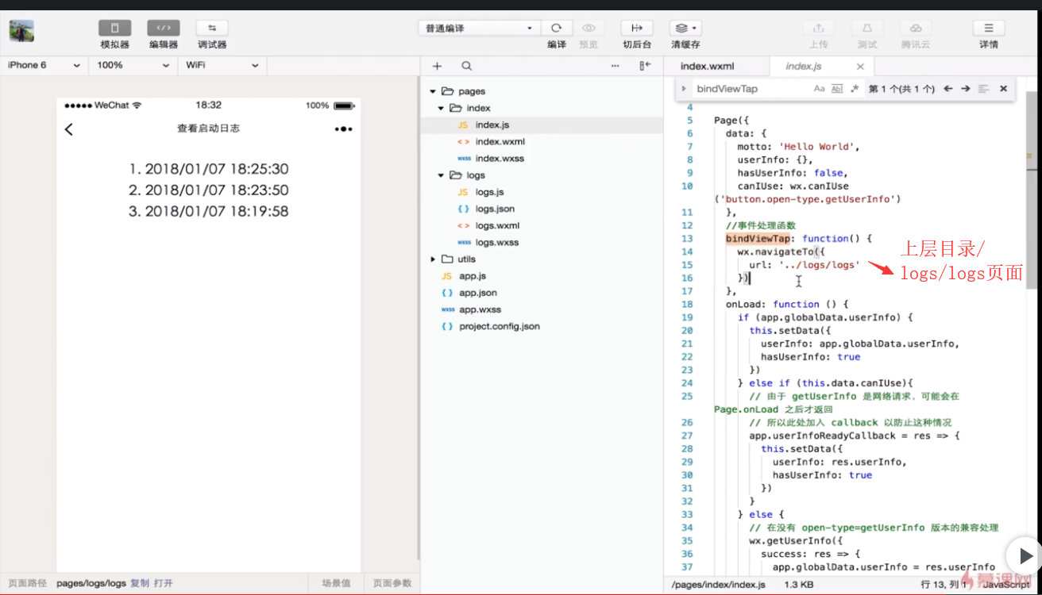The width and height of the screenshot is (1042, 595).
Task: Click log entry 2018/01/07 18:19:58
Action: (209, 212)
